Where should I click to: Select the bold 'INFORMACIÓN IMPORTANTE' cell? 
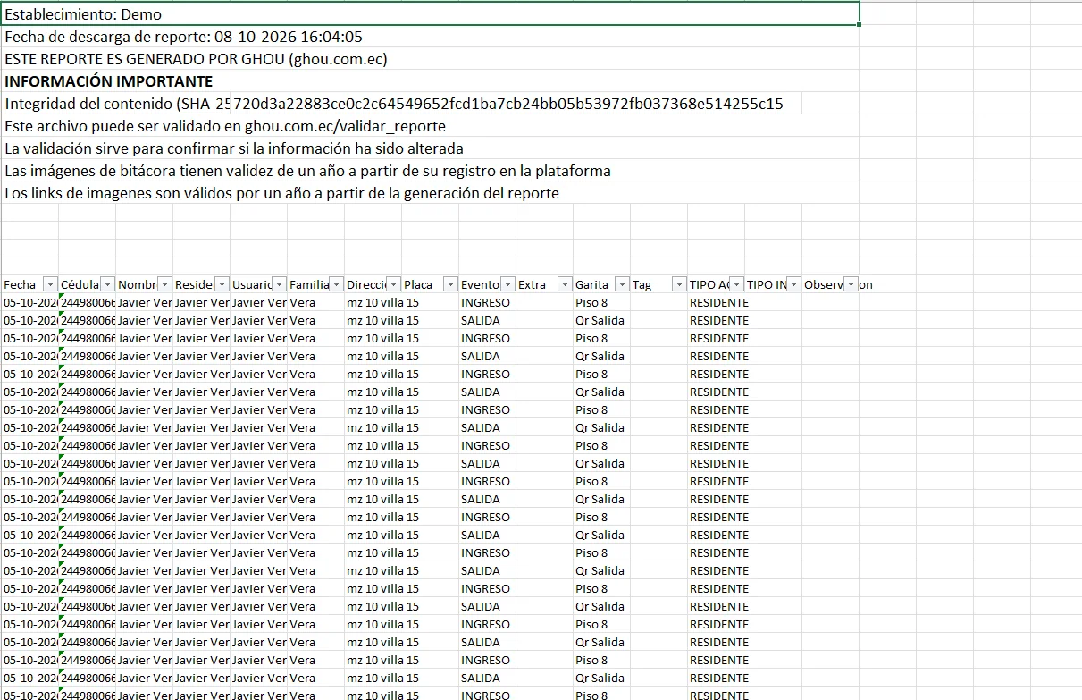(430, 81)
